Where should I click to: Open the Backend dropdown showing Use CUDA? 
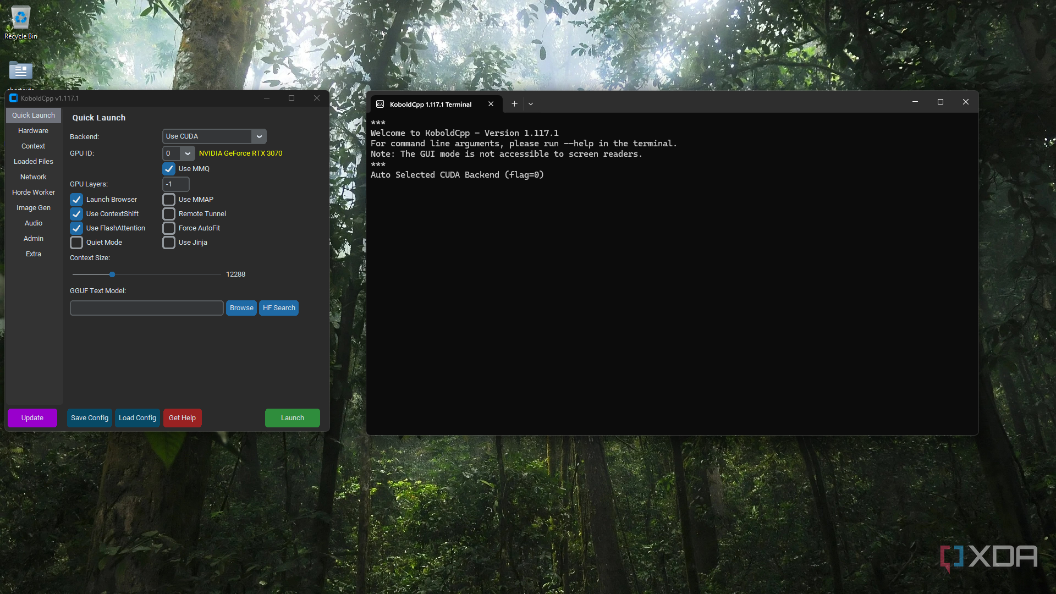pyautogui.click(x=215, y=136)
